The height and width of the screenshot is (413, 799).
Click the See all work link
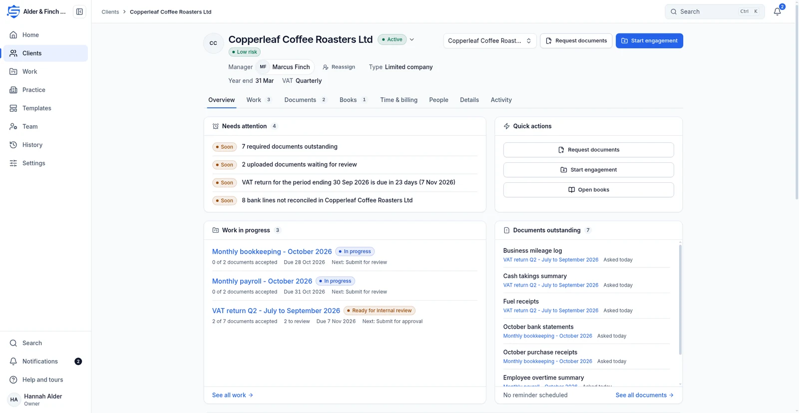233,395
